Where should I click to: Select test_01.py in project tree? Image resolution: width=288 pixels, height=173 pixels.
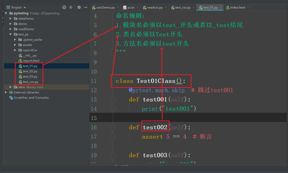click(x=30, y=66)
